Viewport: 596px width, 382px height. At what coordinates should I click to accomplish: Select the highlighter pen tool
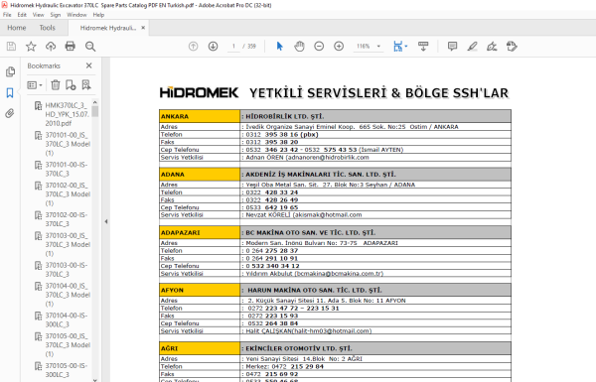472,47
